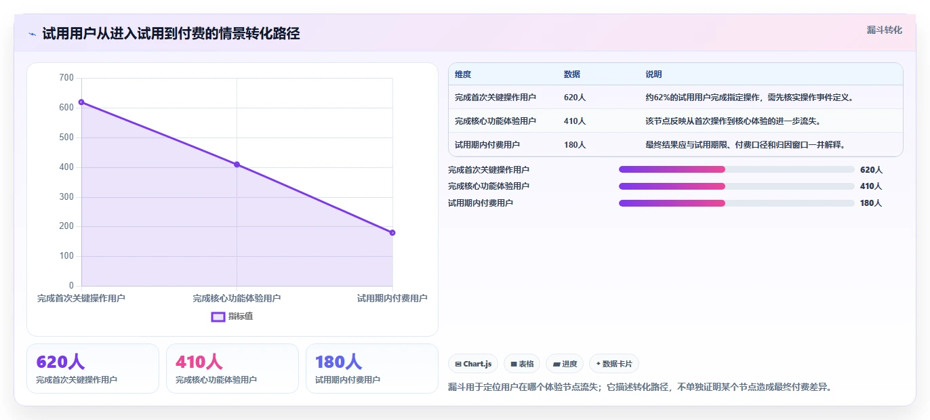930x420 pixels.
Task: Click the 说明 table column header
Action: coord(653,75)
